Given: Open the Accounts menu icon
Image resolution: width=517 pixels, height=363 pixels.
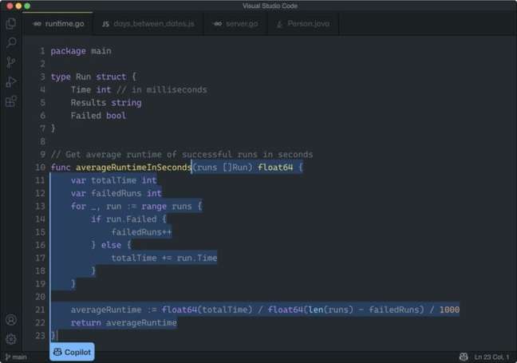Looking at the screenshot, I should point(11,320).
